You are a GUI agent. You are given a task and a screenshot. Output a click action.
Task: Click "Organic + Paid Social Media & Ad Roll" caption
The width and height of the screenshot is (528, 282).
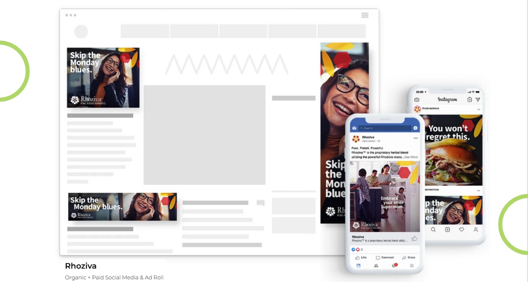click(114, 278)
